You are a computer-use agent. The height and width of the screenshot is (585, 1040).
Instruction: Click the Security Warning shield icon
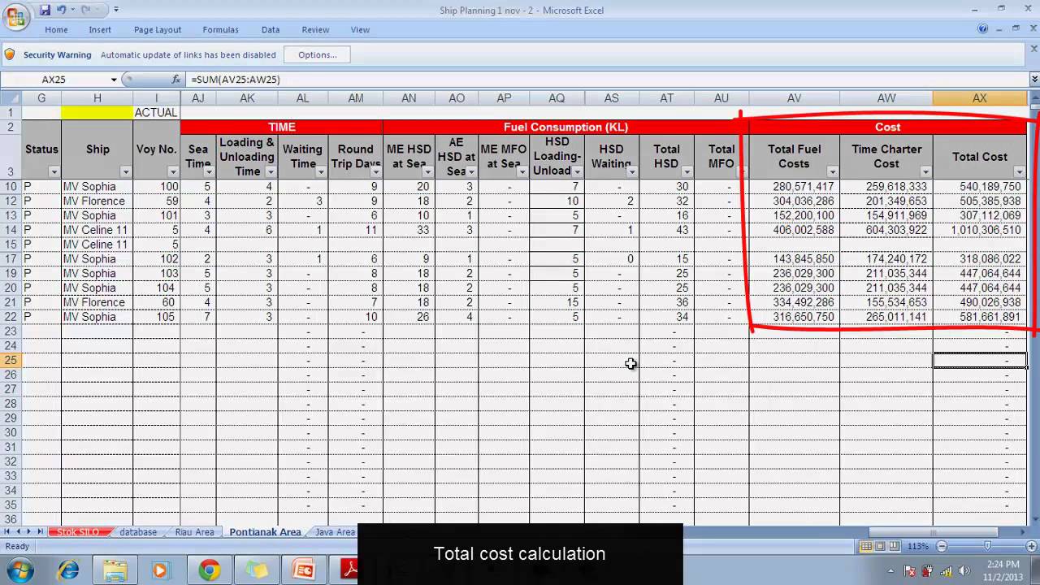coord(10,54)
